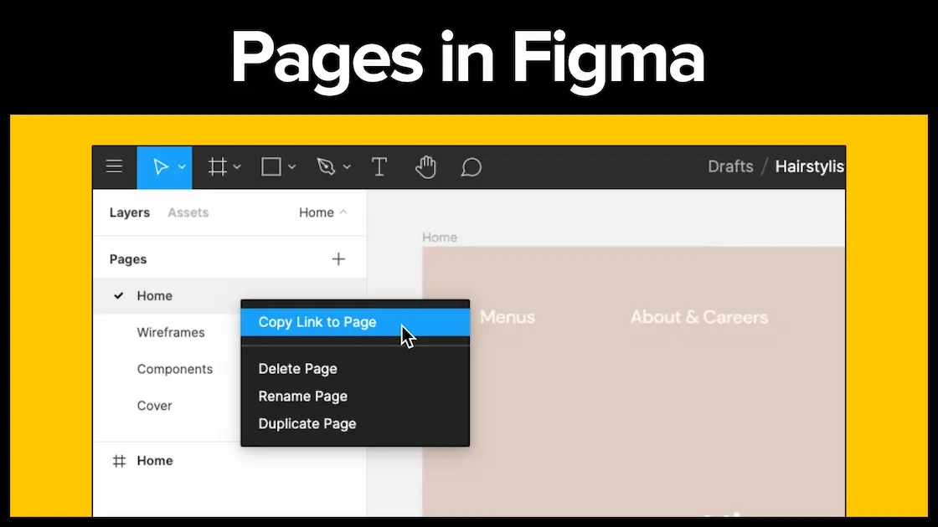
Task: Select the Hand tool
Action: coord(425,166)
